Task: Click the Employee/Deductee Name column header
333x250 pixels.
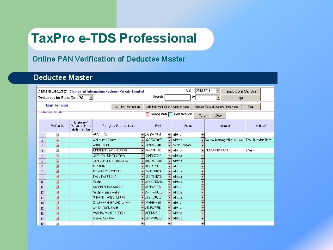Action: coord(119,126)
